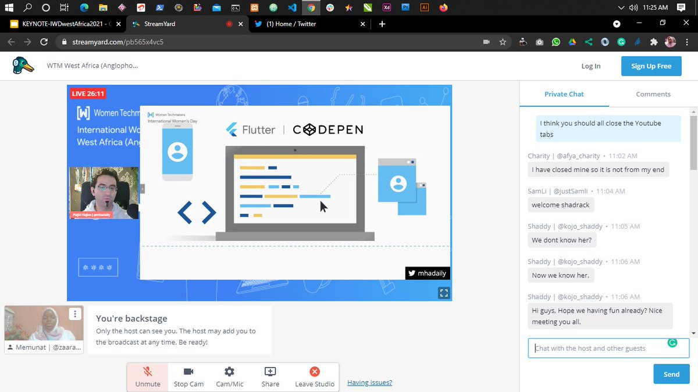The width and height of the screenshot is (698, 392).
Task: Focus the chat message input field
Action: point(608,348)
